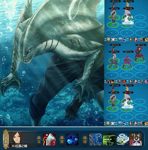Open the large shark monster artwork
The image size is (148, 150).
[52, 63]
